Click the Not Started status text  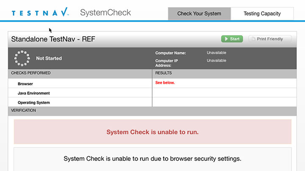(x=49, y=59)
